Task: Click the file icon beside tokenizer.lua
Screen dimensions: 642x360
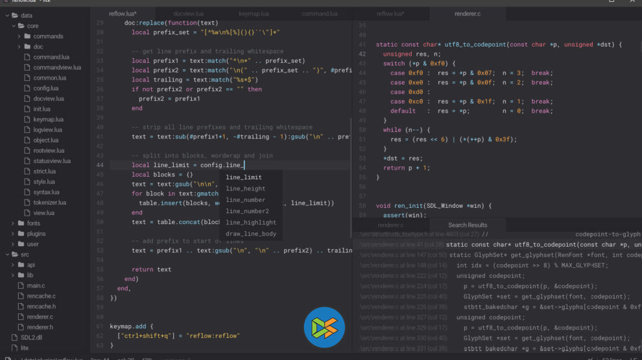Action: tap(27, 203)
